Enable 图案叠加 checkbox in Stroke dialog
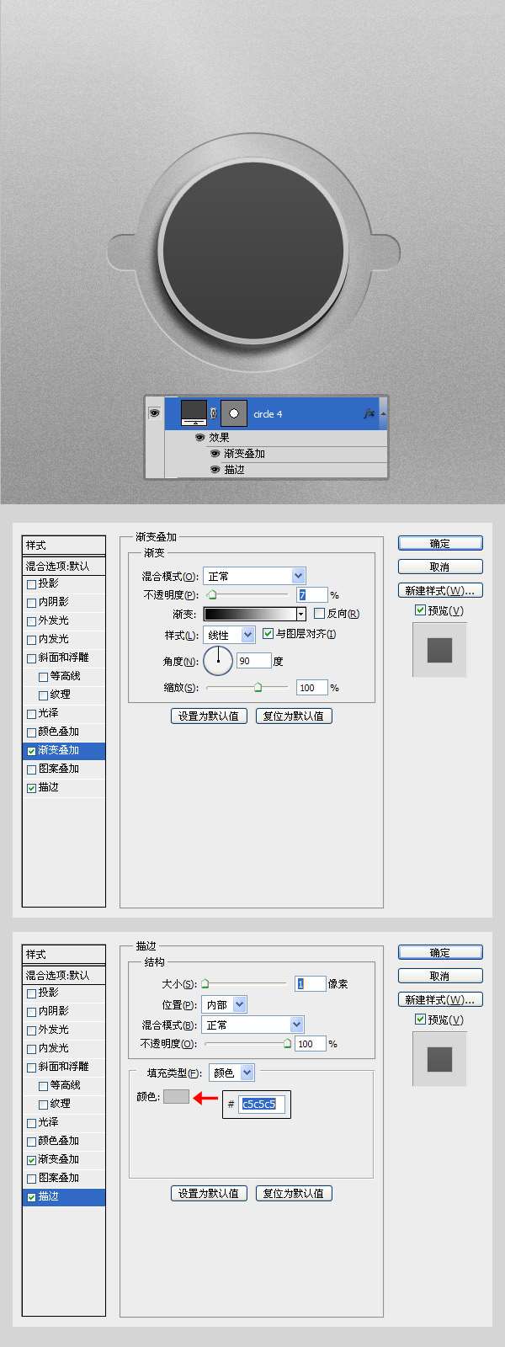The height and width of the screenshot is (1347, 505). 32,1178
